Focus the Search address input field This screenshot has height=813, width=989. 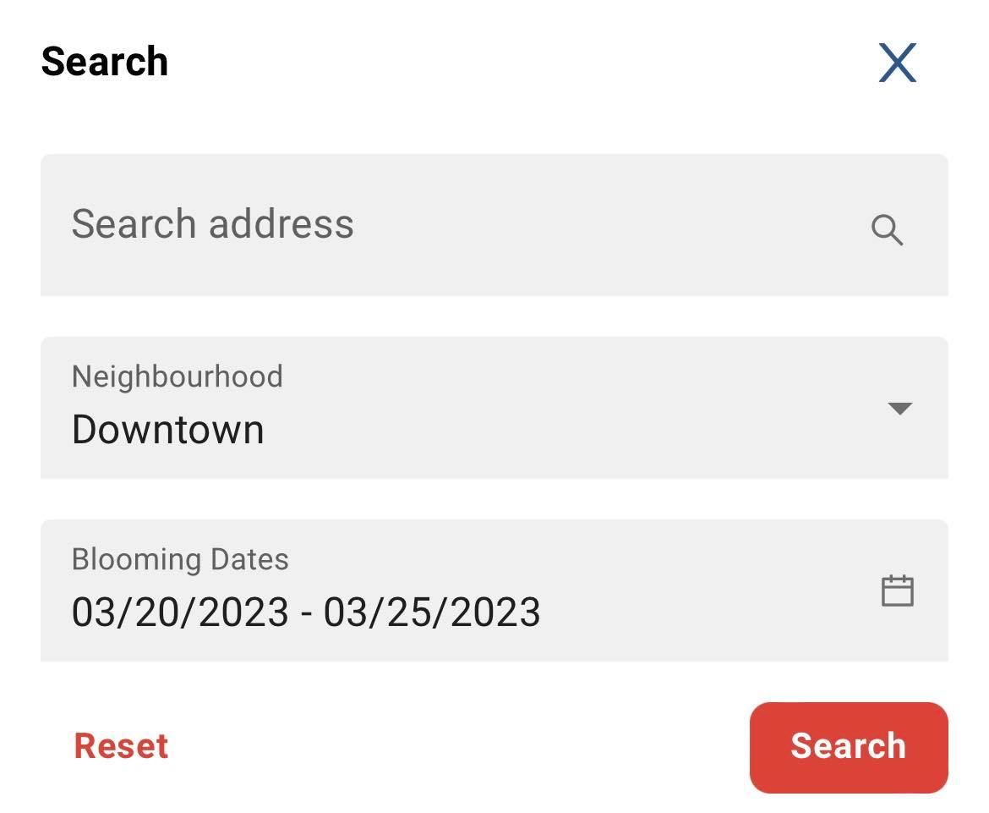tap(494, 225)
